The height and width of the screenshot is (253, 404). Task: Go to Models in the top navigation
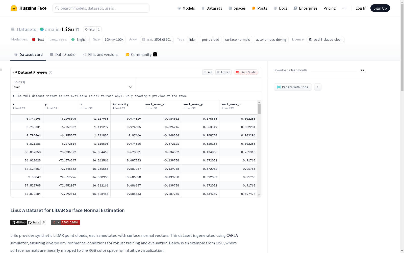point(186,8)
